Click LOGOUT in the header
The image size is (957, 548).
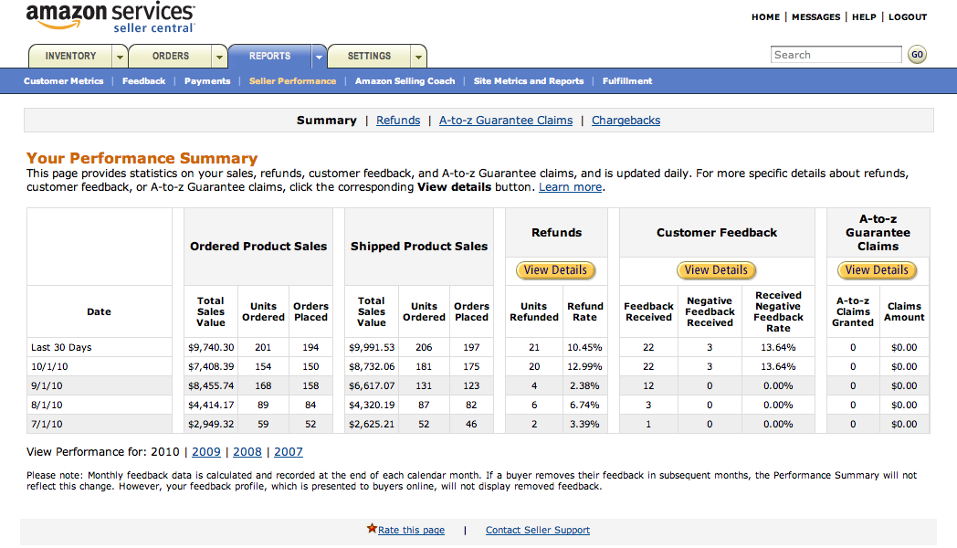(x=908, y=17)
